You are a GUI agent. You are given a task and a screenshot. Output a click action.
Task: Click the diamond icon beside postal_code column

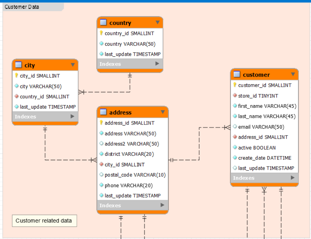point(101,175)
